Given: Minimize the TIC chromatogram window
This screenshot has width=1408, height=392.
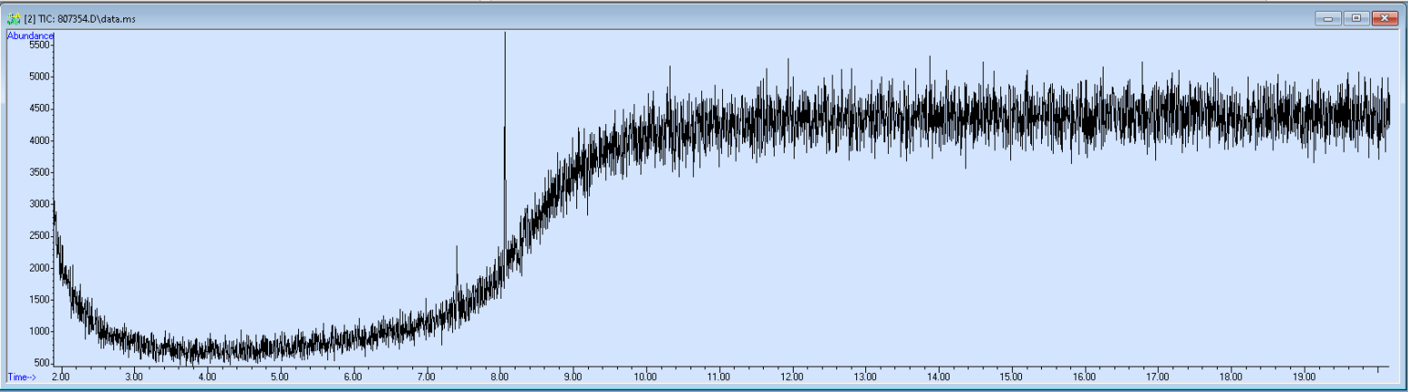Looking at the screenshot, I should 1328,17.
